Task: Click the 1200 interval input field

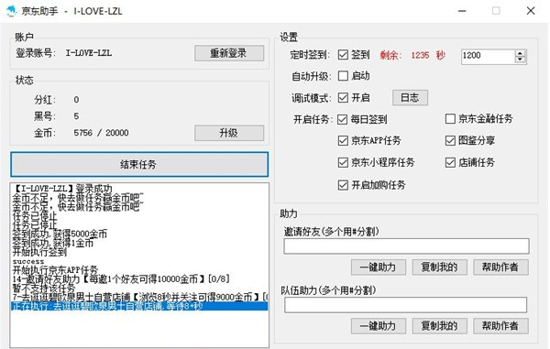Action: pos(488,57)
